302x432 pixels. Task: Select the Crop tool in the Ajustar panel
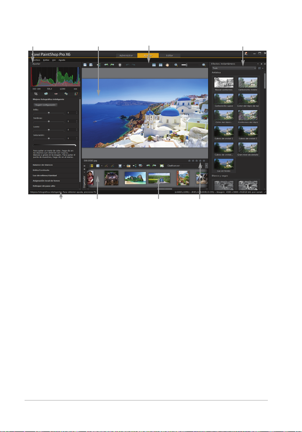tap(36, 94)
